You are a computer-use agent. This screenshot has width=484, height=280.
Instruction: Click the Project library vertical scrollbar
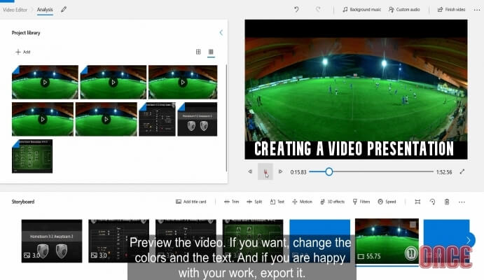(226, 118)
